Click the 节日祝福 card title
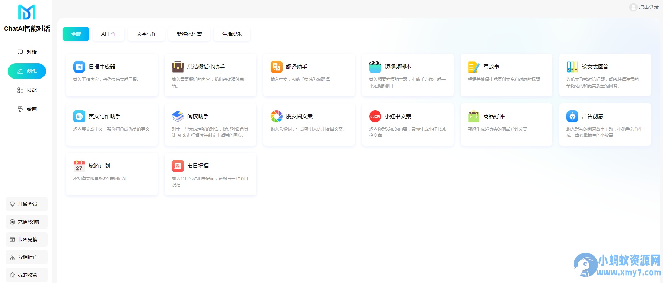The width and height of the screenshot is (663, 283). (198, 166)
